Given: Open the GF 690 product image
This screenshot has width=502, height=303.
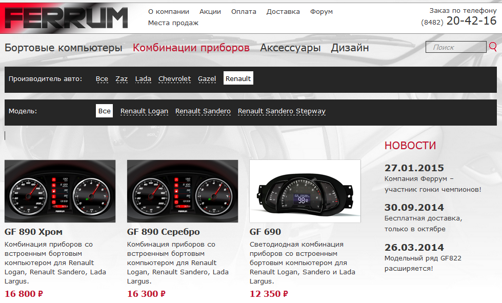Looking at the screenshot, I should (x=305, y=191).
